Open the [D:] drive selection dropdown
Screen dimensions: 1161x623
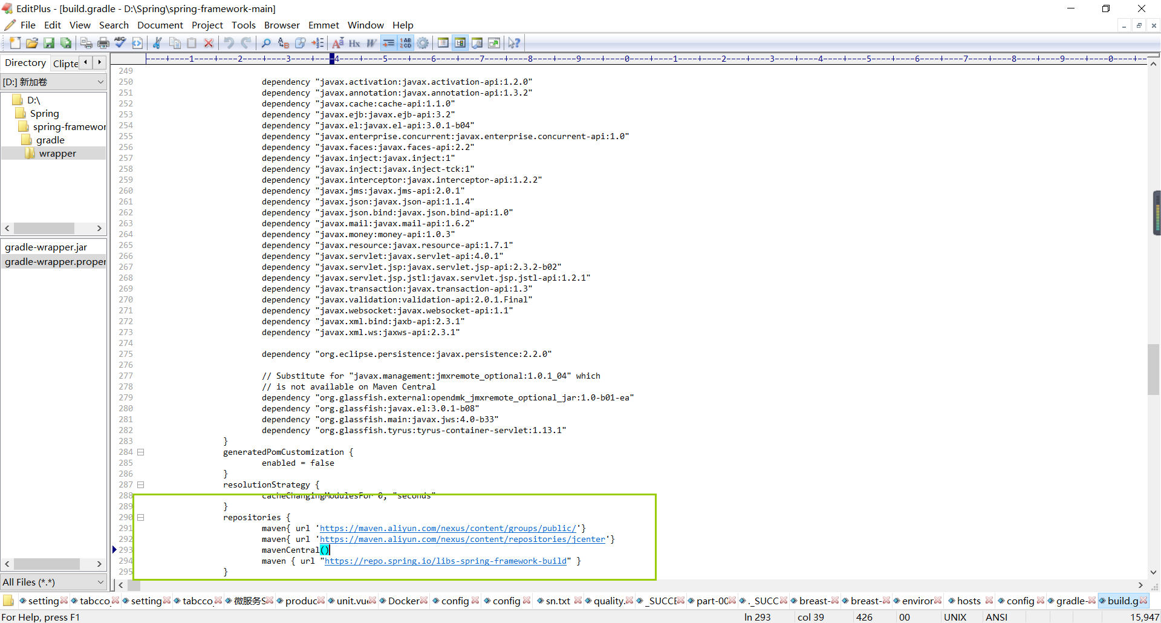coord(54,82)
